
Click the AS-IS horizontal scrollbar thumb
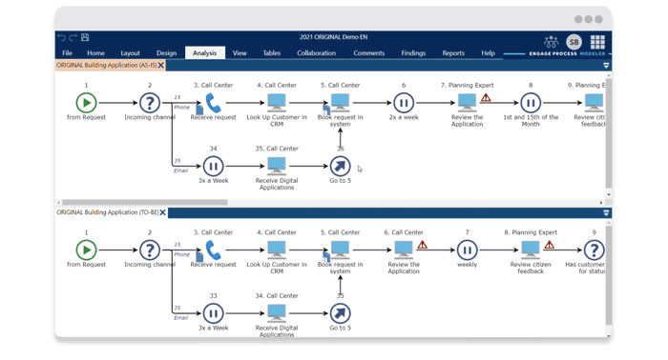tap(145, 202)
